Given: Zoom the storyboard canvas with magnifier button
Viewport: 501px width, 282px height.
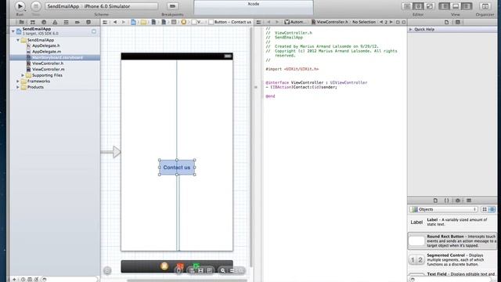Looking at the screenshot, I should 222,271.
